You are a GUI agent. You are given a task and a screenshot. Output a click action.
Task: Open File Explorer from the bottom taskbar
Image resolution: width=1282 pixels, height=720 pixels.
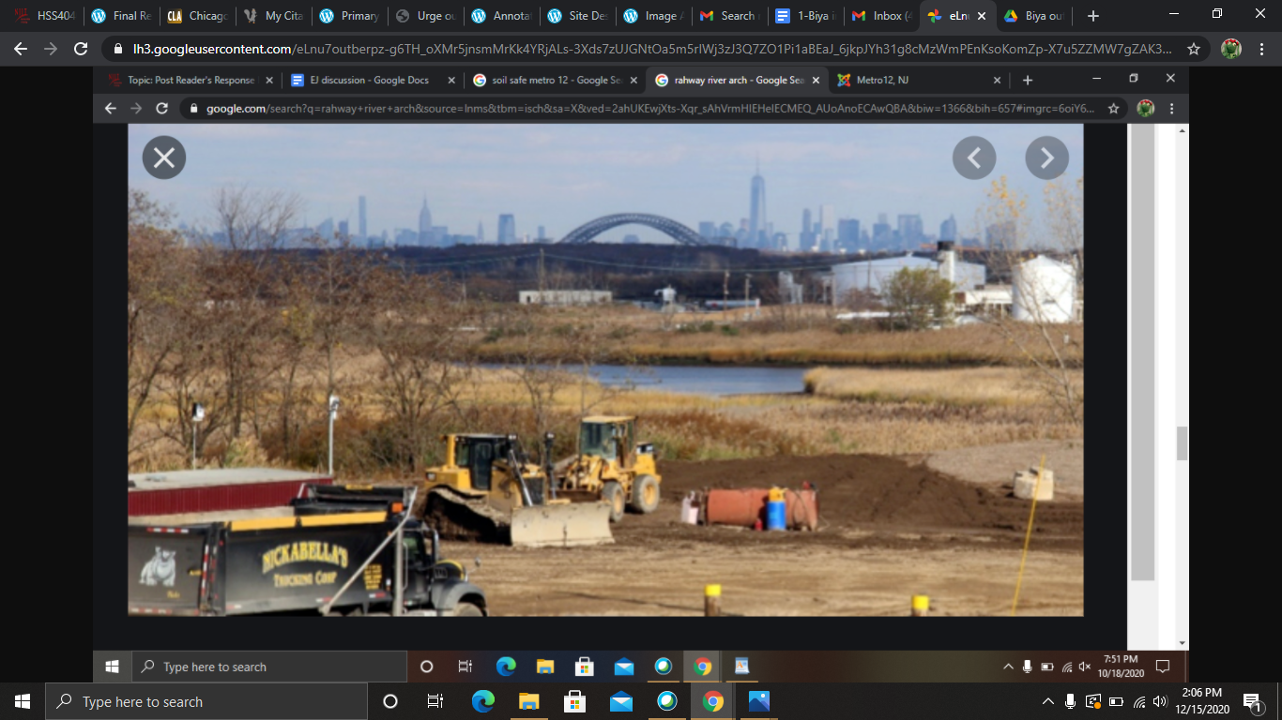[x=528, y=701]
